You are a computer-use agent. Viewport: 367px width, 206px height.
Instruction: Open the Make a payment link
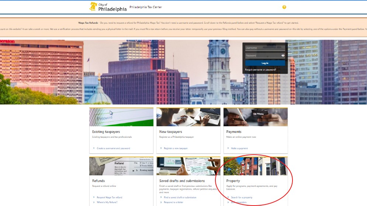239,148
